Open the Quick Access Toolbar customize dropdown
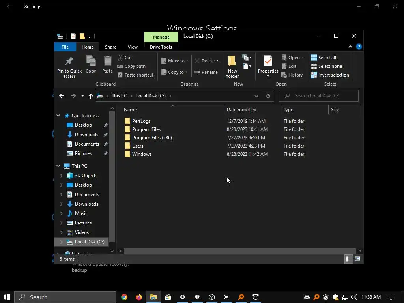Image resolution: width=404 pixels, height=303 pixels. coord(89,37)
